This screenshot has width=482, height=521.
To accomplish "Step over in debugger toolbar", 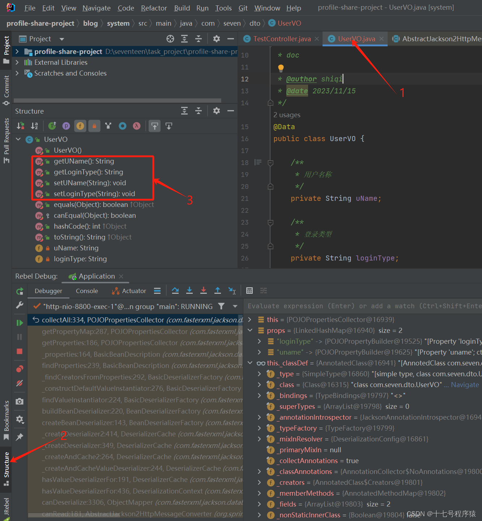I will [x=175, y=291].
